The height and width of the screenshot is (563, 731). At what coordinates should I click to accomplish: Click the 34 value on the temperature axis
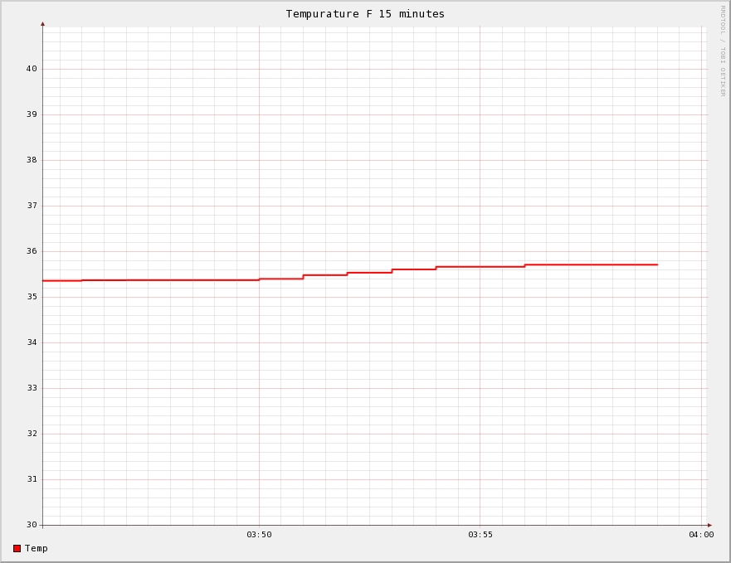pos(32,342)
